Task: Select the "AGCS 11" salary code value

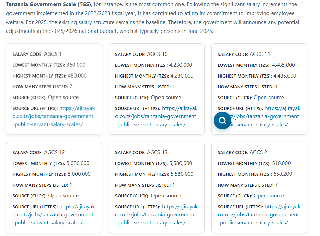Action: click(260, 54)
